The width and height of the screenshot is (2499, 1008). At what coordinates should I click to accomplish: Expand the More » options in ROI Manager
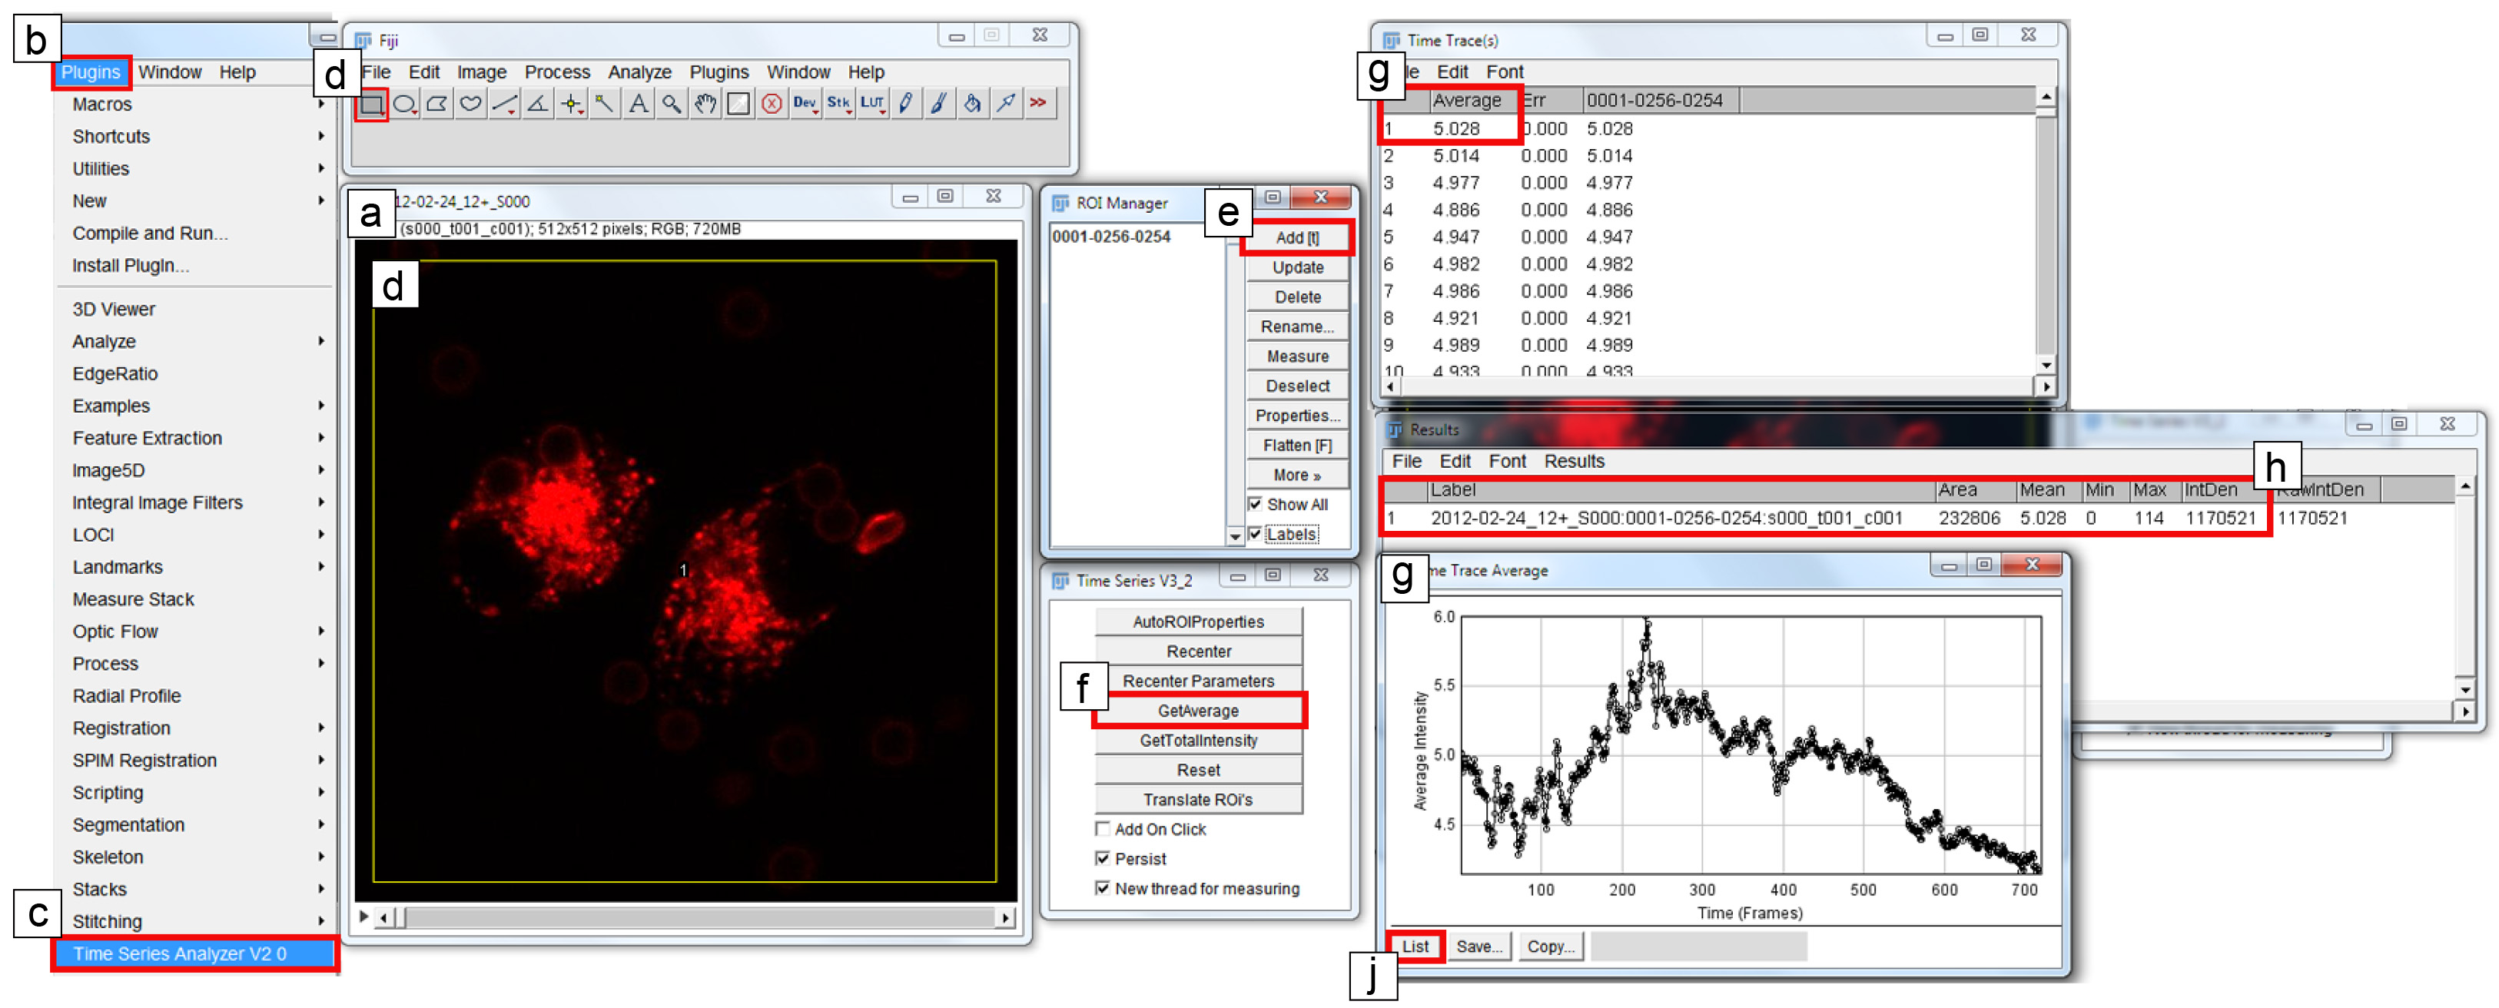[1296, 474]
